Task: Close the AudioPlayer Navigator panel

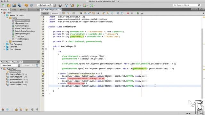Action: point(21,62)
